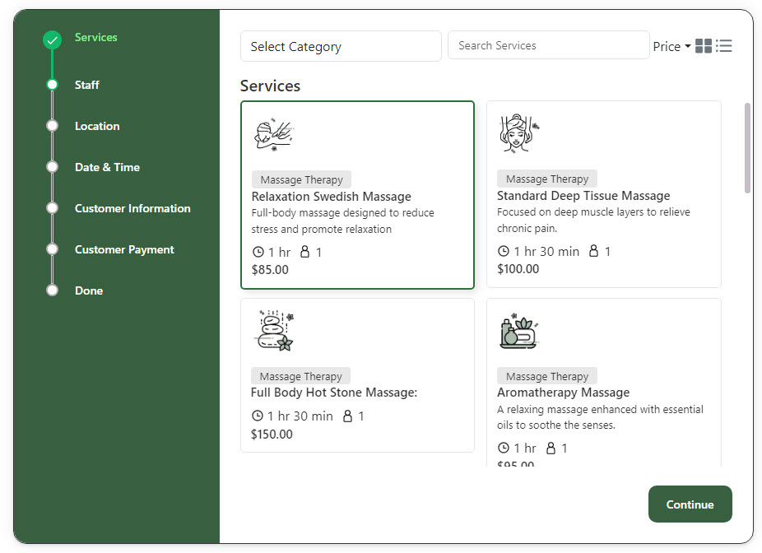Switch to list view layout

724,46
